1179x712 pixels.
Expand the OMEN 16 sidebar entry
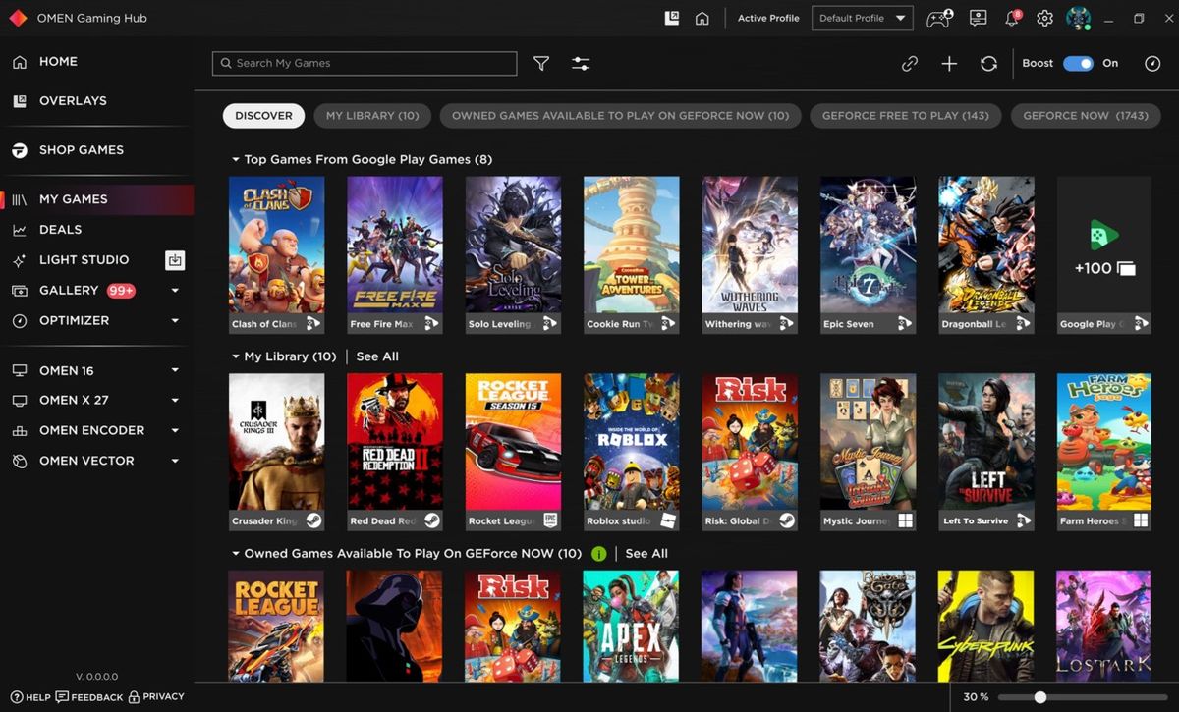(174, 370)
